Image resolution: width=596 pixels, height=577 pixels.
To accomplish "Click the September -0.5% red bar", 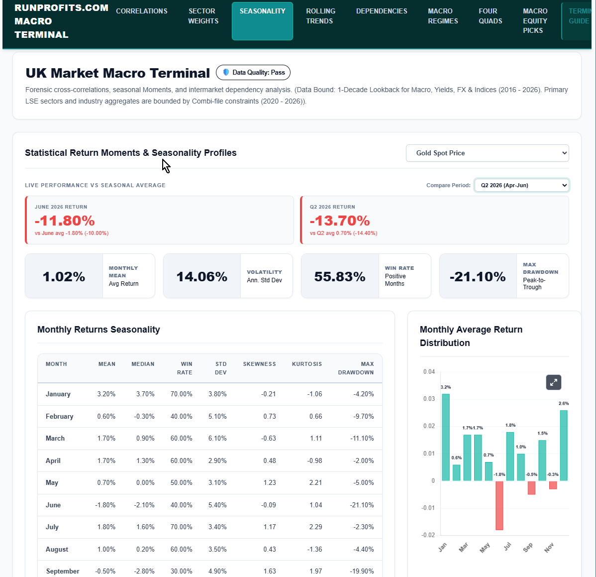I will (x=531, y=487).
